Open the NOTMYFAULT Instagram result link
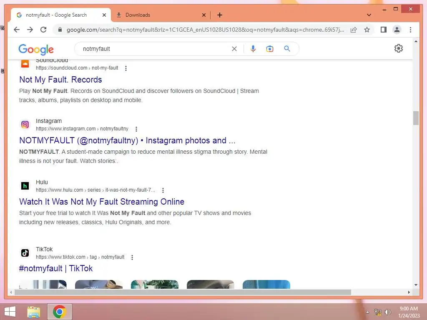The image size is (427, 320). 127,140
